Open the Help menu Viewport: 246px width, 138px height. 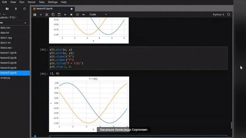63,2
